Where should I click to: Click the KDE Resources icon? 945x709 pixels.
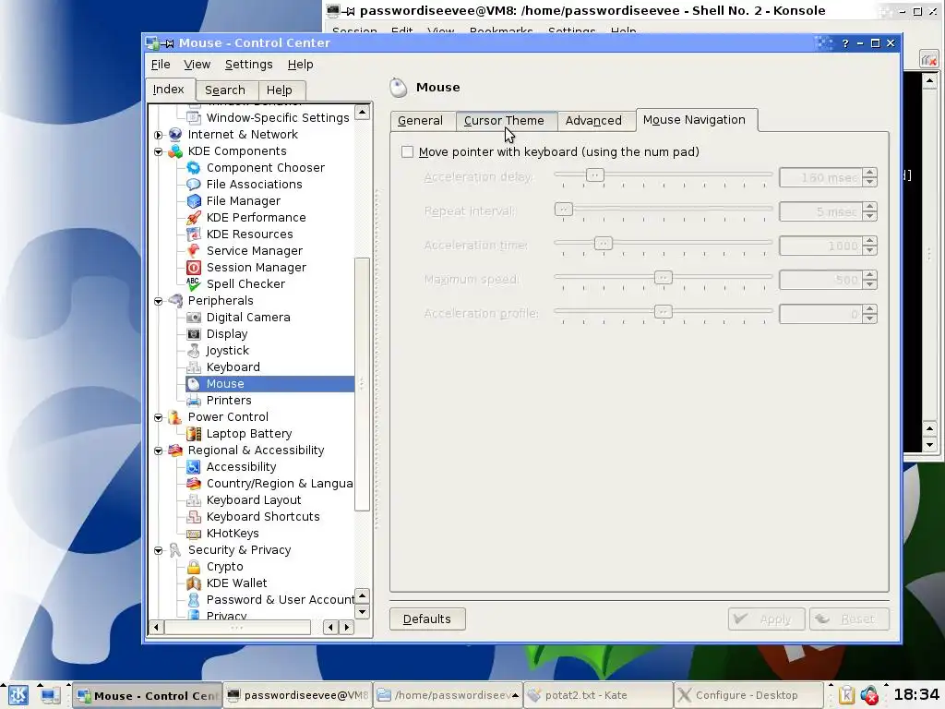click(x=194, y=234)
